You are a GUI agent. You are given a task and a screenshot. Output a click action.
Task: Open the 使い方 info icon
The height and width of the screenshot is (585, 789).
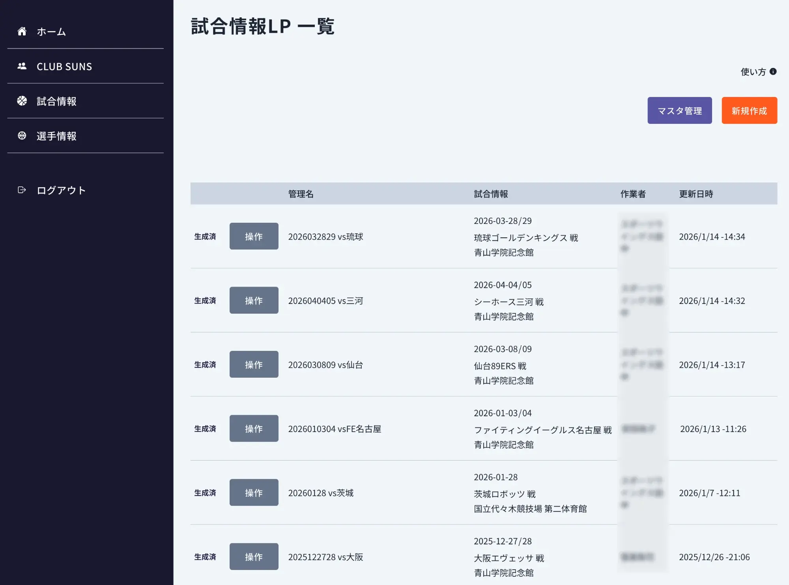(773, 72)
